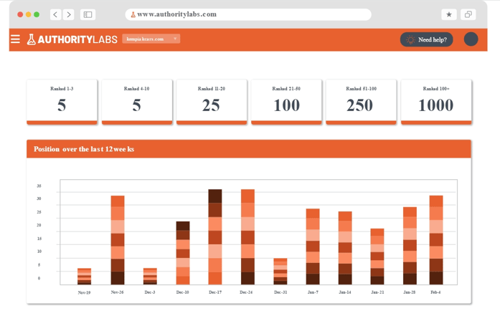Go forward with browser forward arrow
The width and height of the screenshot is (500, 316).
[69, 14]
